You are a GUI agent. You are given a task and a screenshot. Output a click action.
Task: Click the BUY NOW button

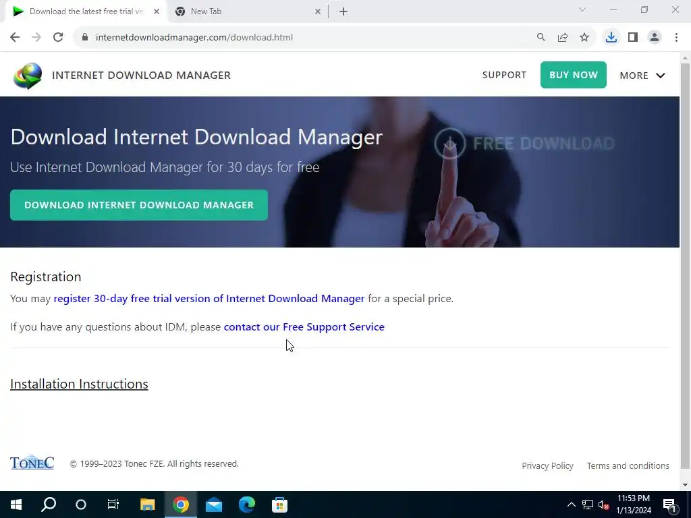click(x=574, y=75)
